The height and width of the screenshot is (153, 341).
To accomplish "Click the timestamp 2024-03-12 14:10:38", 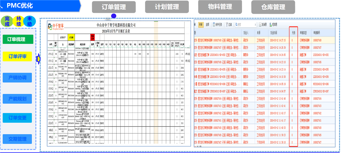I will (x=278, y=77).
